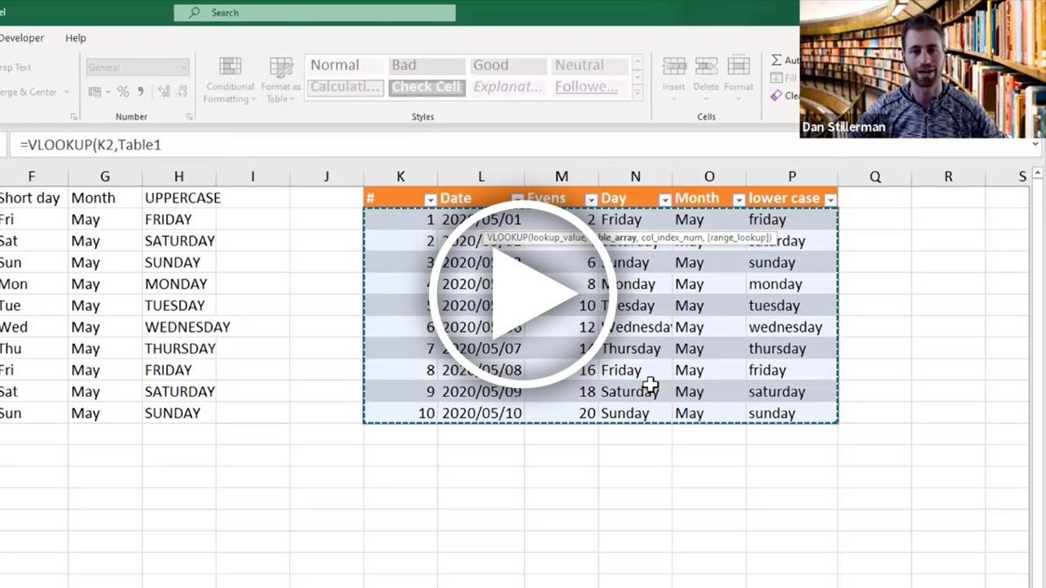Select the Check Cell style
1046x588 pixels.
pyautogui.click(x=426, y=87)
